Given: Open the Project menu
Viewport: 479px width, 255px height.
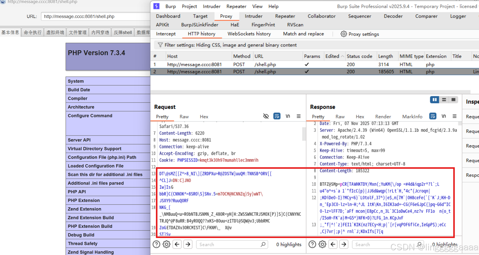Looking at the screenshot, I should [x=189, y=6].
